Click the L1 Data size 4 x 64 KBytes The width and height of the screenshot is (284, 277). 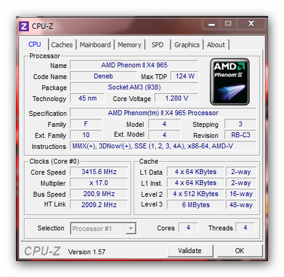(196, 172)
